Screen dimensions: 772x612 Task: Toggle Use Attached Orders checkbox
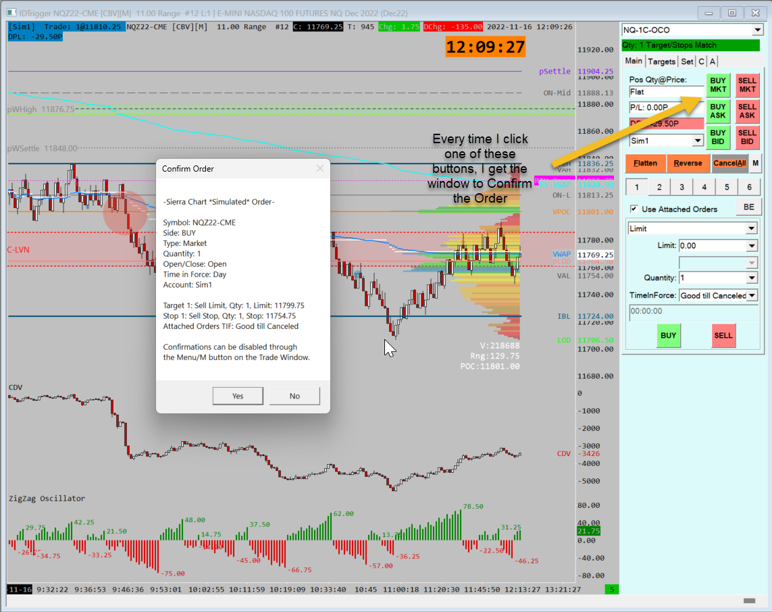pyautogui.click(x=634, y=209)
